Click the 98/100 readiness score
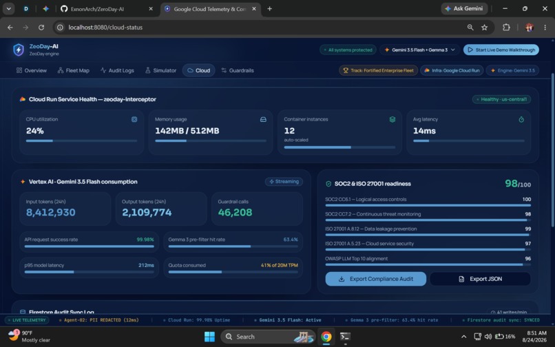 tap(518, 183)
